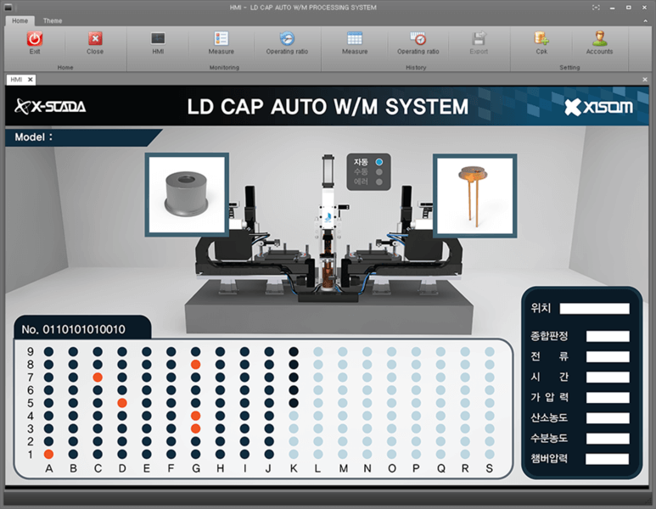
Task: Click the red Exit power icon
Action: [35, 39]
